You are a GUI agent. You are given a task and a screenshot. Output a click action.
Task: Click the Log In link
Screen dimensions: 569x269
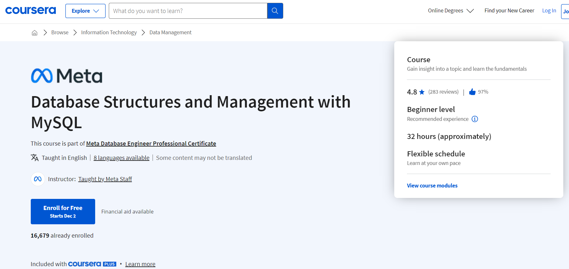[549, 10]
